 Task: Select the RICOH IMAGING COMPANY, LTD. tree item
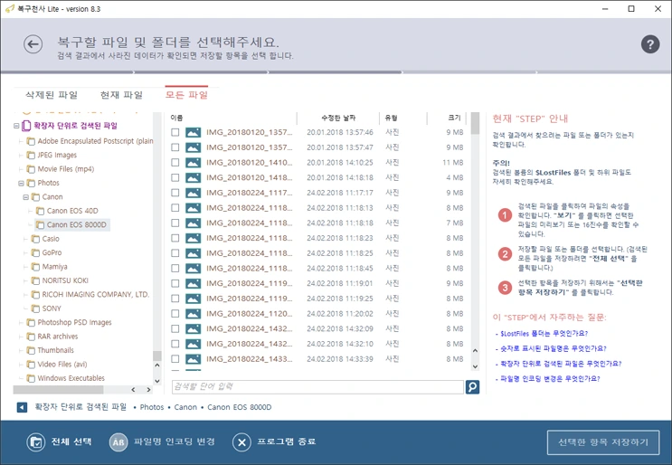pos(95,294)
